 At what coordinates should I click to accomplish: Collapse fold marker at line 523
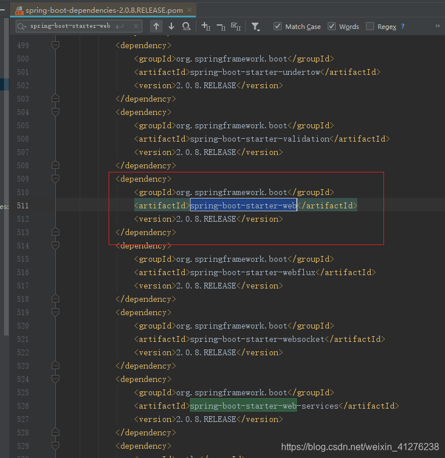[x=56, y=365]
